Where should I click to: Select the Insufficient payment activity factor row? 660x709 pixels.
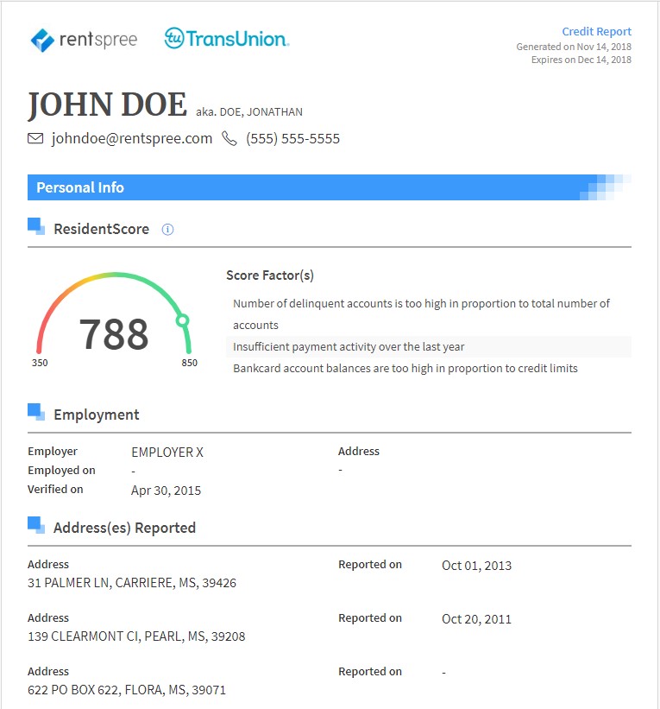pyautogui.click(x=429, y=347)
